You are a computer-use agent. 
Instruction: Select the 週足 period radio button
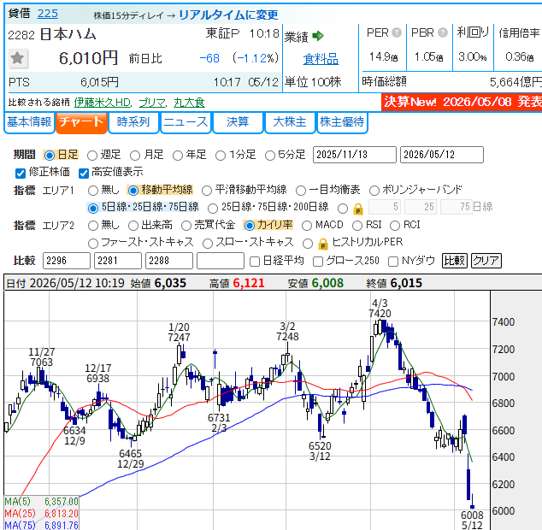(92, 156)
